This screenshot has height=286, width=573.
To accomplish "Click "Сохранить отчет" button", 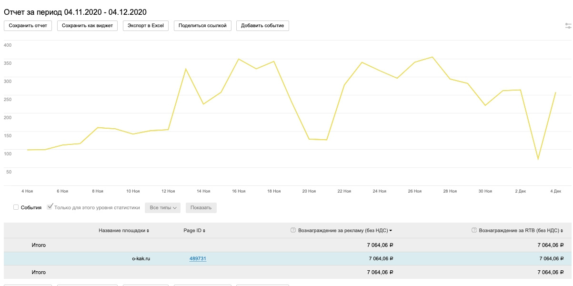I will [28, 26].
